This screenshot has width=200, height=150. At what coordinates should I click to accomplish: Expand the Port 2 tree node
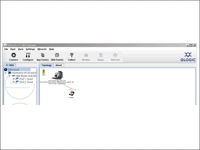pyautogui.click(x=13, y=82)
